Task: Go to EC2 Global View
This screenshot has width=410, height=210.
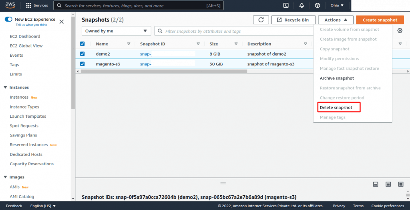Action: tap(26, 46)
